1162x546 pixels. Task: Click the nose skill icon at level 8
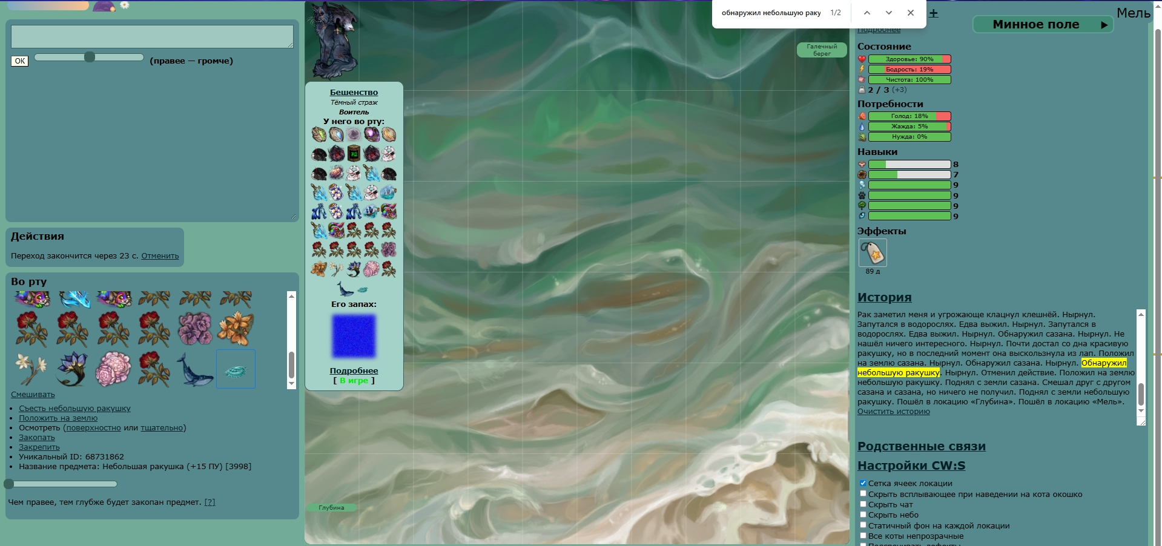(x=862, y=165)
